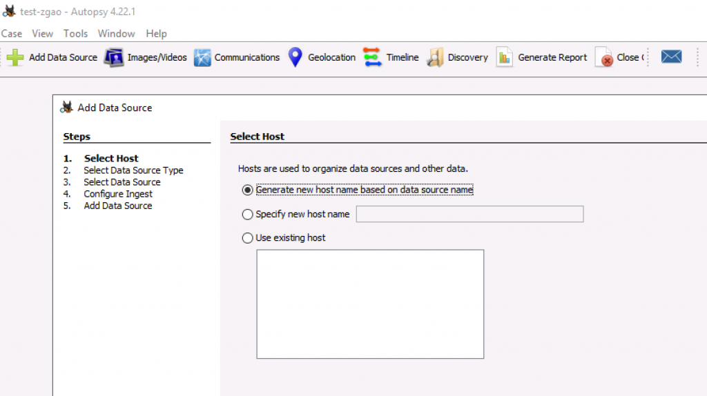Click the envelope icon in toolbar

coord(671,57)
